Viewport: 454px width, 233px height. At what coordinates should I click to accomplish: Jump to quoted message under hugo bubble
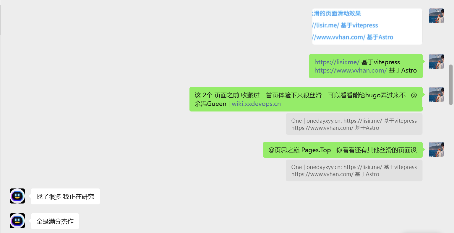(354, 124)
